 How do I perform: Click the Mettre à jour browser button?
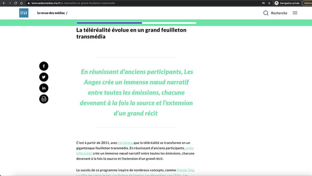click(307, 3)
